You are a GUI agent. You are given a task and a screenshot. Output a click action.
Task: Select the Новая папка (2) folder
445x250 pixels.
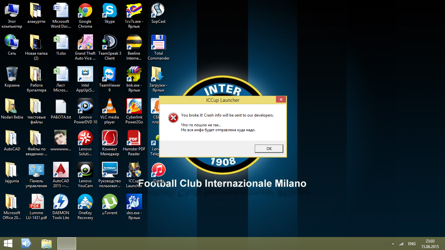[x=36, y=48]
